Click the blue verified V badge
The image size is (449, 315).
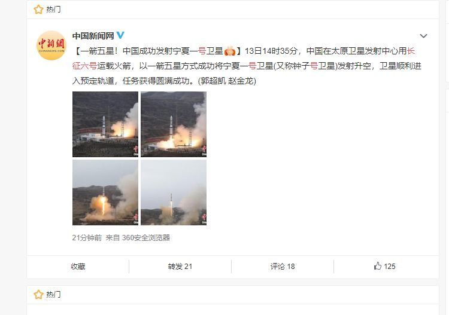click(120, 35)
